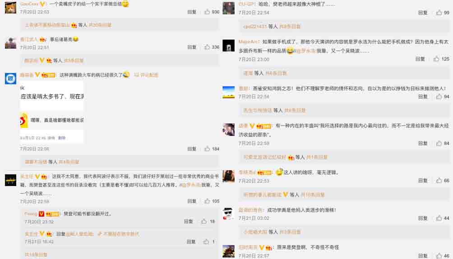The image size is (453, 259).
Task: Reply to the 事后诸葛亮 comment
Action: (x=192, y=47)
